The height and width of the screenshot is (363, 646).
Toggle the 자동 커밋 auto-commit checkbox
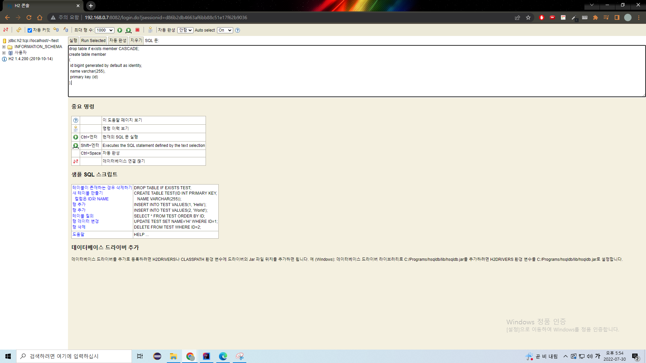coord(30,30)
